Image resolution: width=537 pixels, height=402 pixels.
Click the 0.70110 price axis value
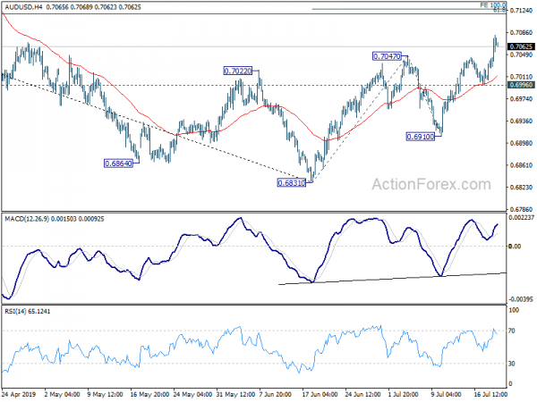click(x=521, y=77)
